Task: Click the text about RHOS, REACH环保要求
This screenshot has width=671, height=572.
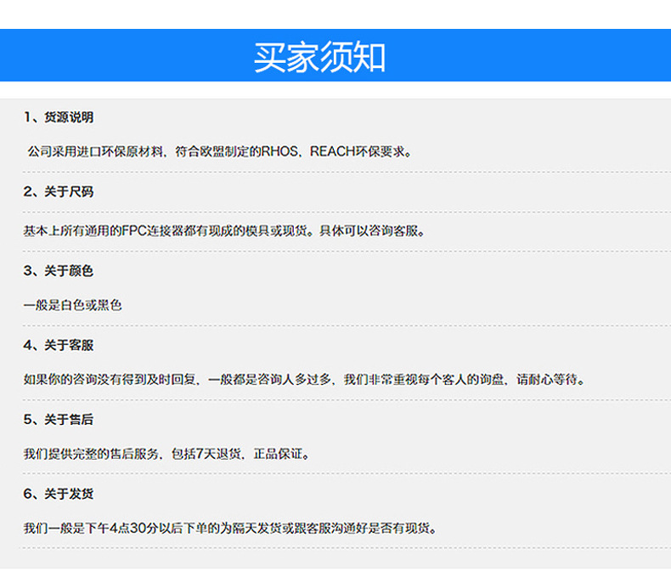Action: coord(219,151)
